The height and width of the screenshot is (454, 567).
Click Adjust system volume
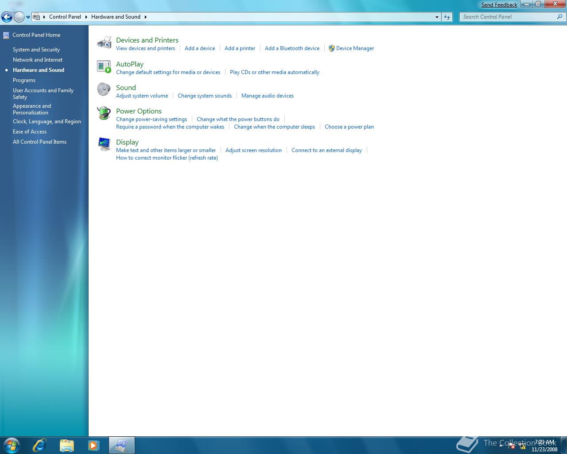tap(142, 96)
